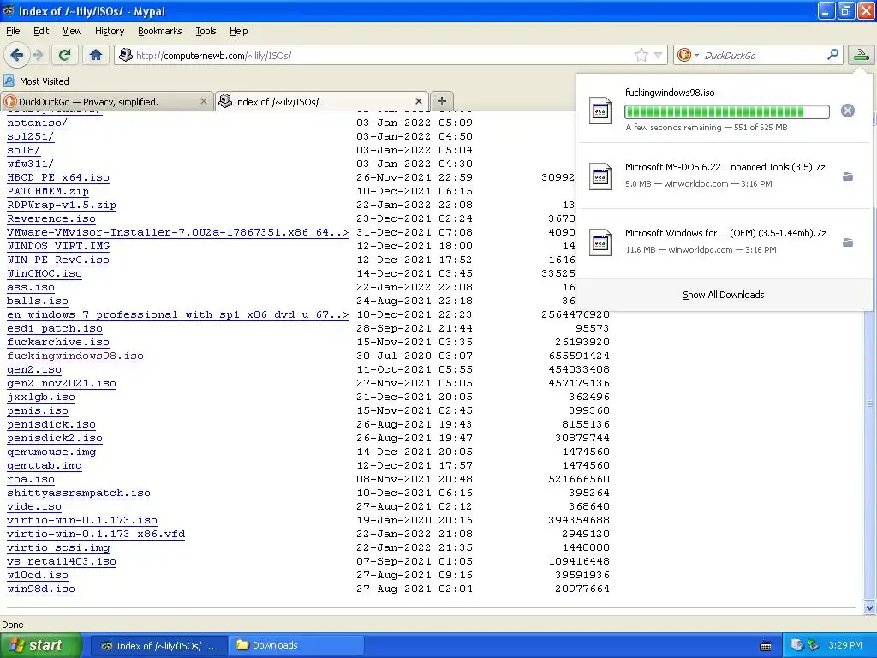The height and width of the screenshot is (658, 877).
Task: Open the Most Visited bookmarks folder
Action: (37, 81)
